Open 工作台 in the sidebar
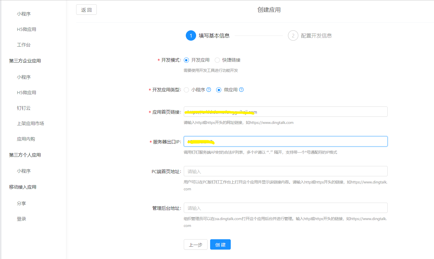This screenshot has height=259, width=434. coord(23,45)
